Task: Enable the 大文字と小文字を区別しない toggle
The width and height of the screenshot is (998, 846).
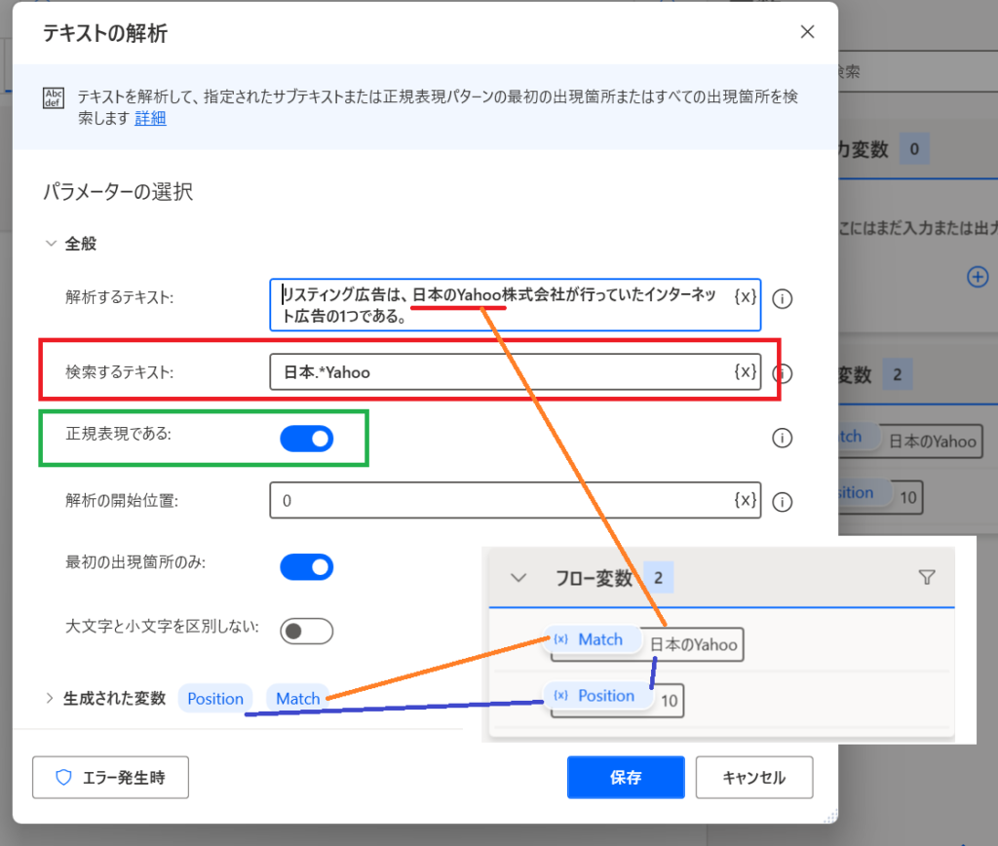Action: point(307,631)
